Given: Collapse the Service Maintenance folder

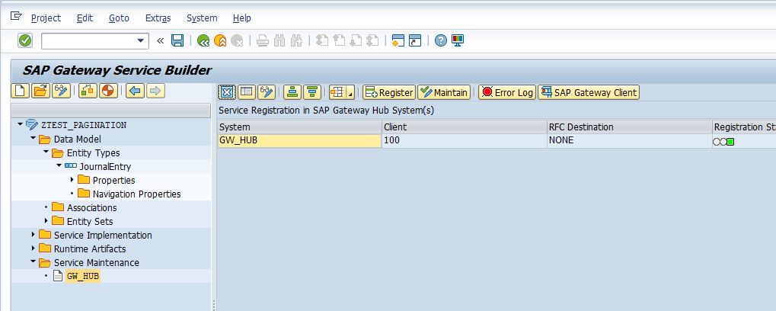Looking at the screenshot, I should coord(33,261).
